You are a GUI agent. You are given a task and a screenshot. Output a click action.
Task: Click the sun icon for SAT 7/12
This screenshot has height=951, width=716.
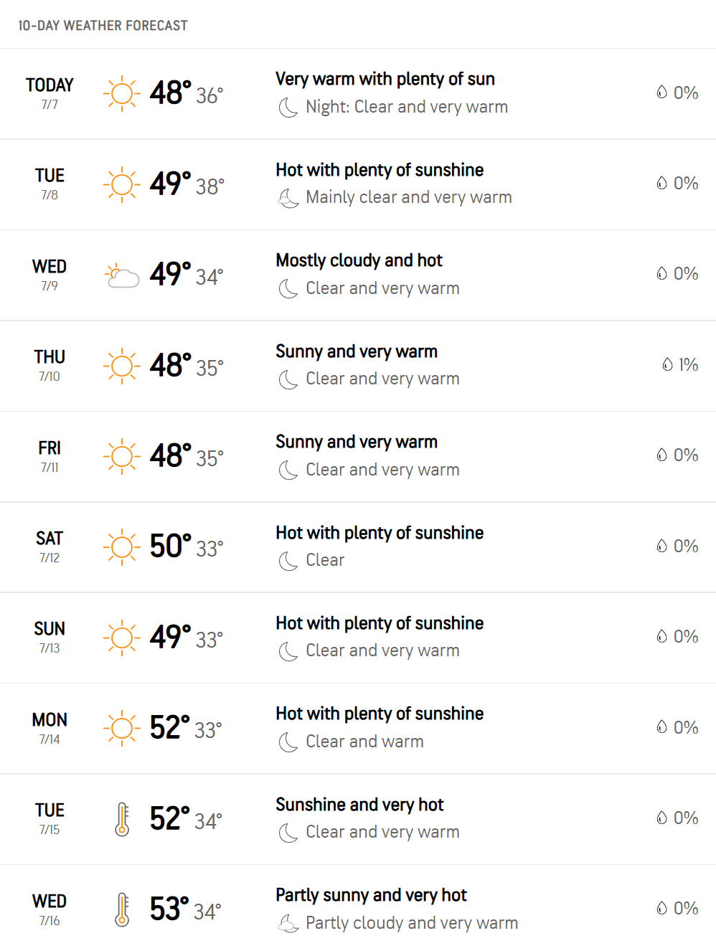pos(121,547)
